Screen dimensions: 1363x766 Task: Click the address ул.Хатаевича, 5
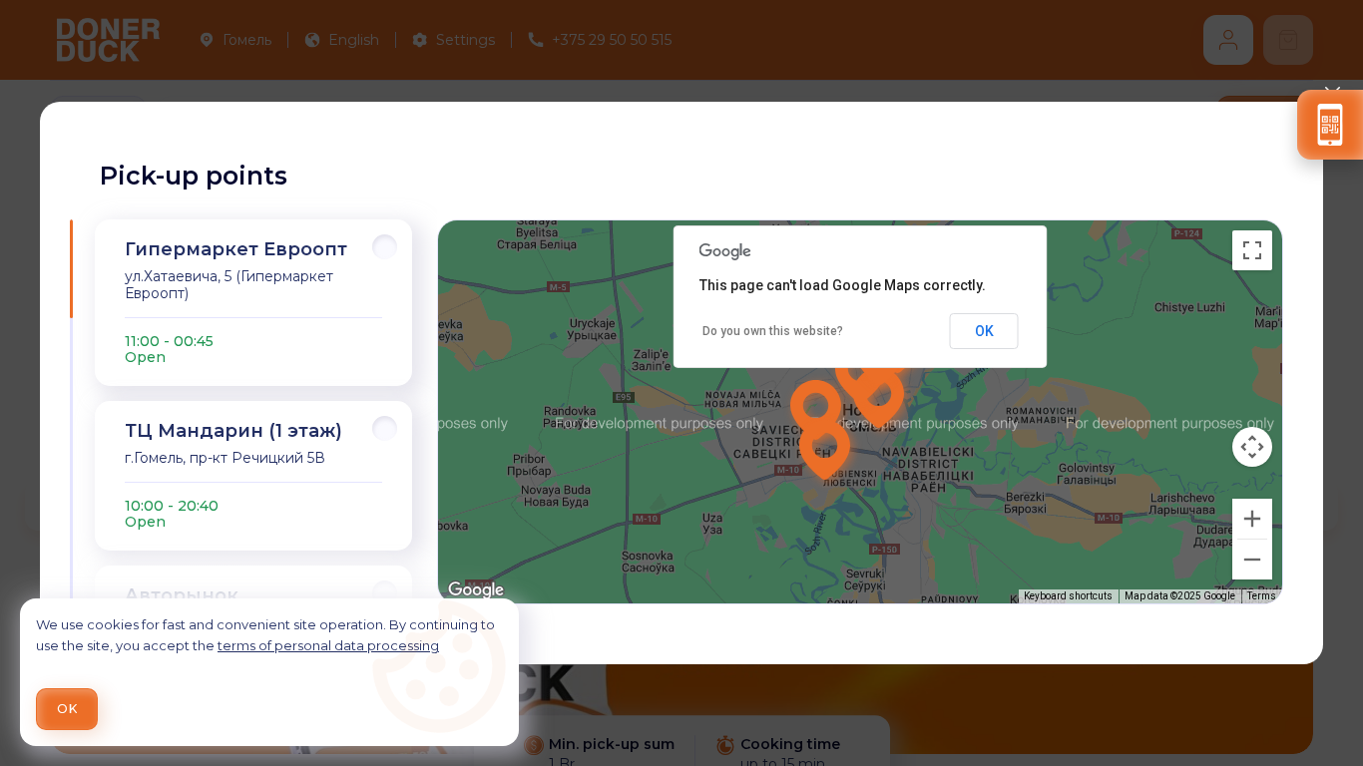229,284
